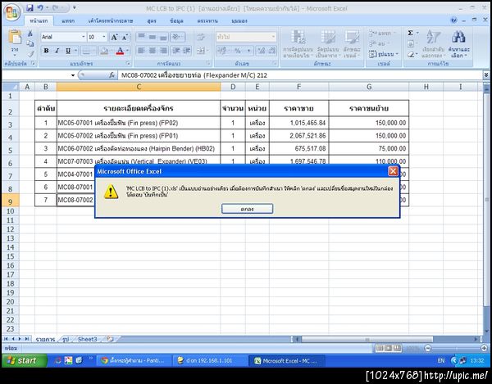Image resolution: width=492 pixels, height=384 pixels.
Task: Click the Save icon in quick access toolbar
Action: point(30,8)
